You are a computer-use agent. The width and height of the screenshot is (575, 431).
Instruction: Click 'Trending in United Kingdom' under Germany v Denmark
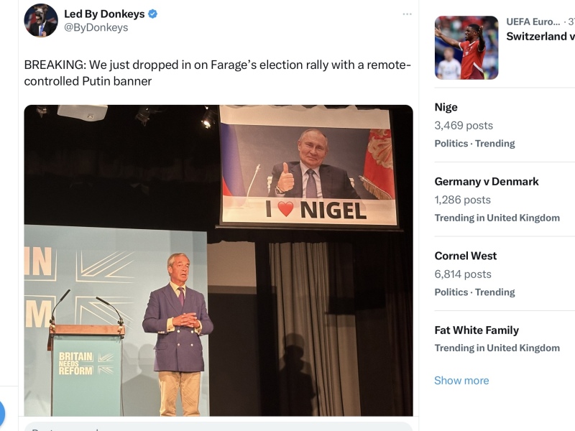[x=497, y=218]
